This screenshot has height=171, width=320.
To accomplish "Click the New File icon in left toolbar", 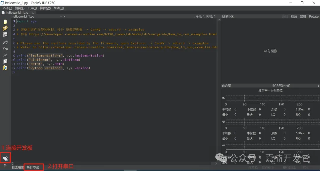I will tap(5, 22).
